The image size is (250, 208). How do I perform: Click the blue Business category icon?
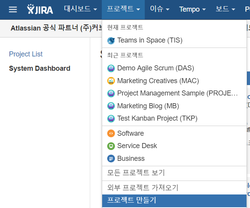[x=111, y=159]
